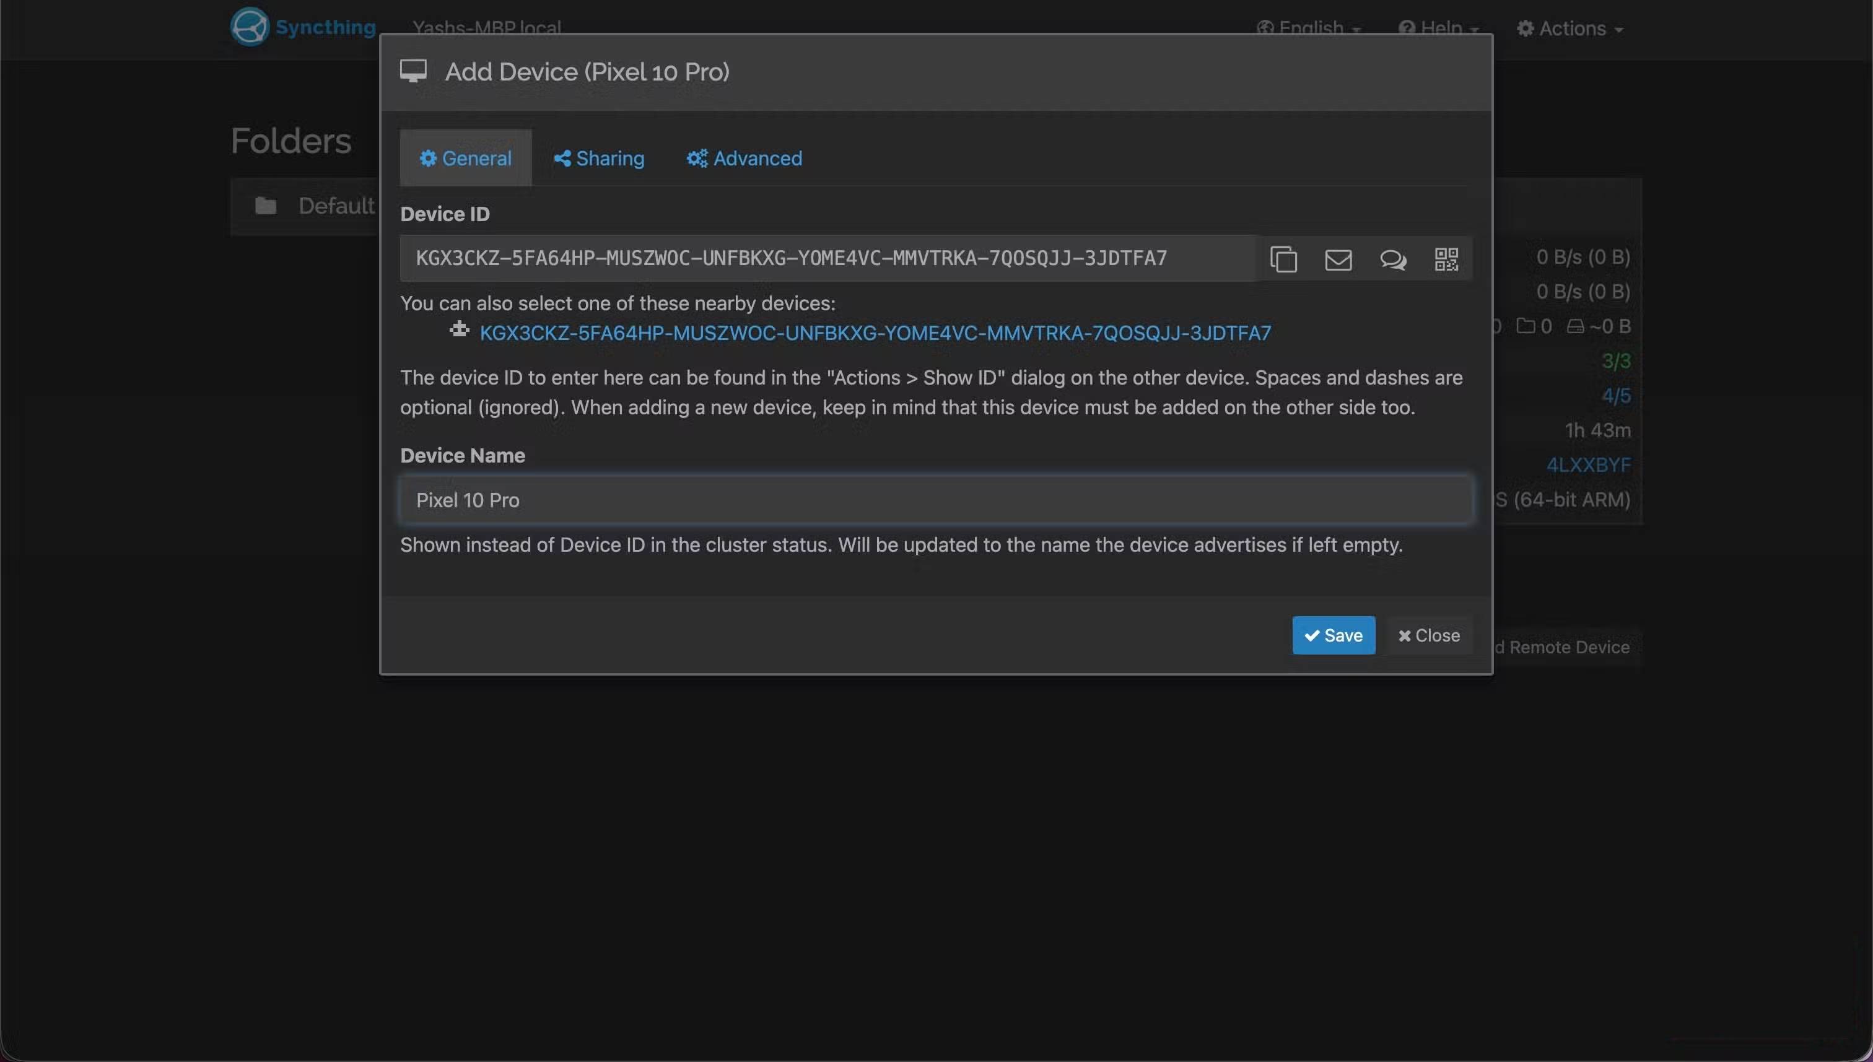Image resolution: width=1873 pixels, height=1062 pixels.
Task: Select the General tab
Action: tap(465, 159)
